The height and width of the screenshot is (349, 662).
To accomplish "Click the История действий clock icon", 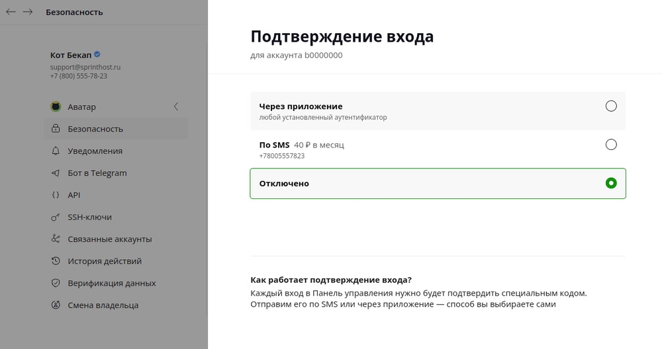I will point(56,261).
